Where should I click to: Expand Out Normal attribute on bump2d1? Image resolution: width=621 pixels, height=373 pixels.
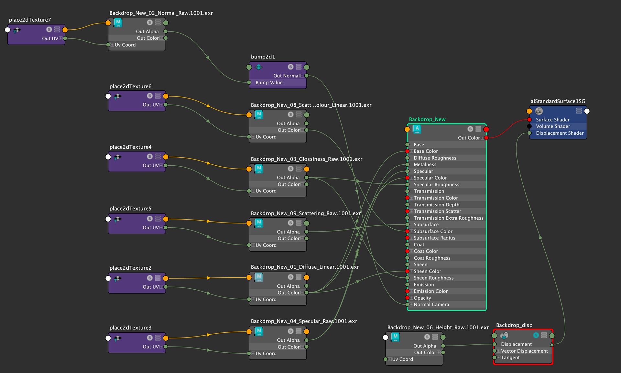(x=302, y=76)
